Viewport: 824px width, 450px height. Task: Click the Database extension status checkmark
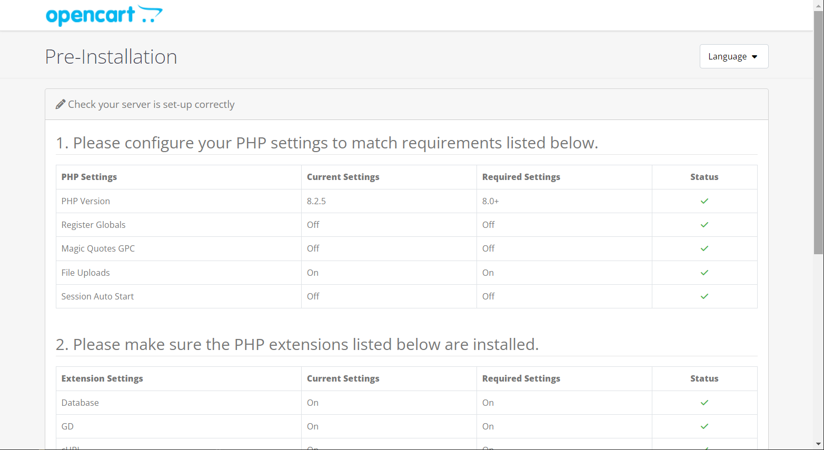pos(704,403)
